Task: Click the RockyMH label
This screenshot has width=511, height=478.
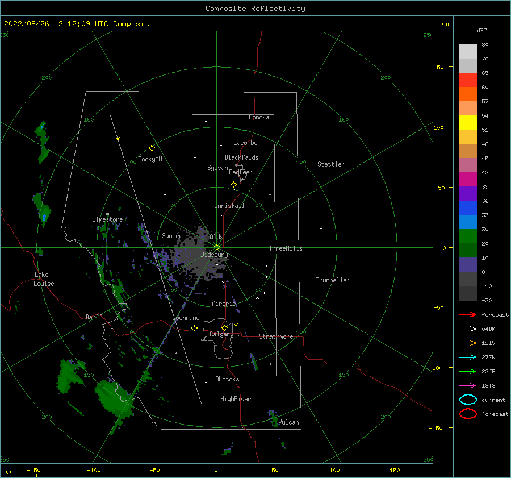Action: [x=150, y=159]
